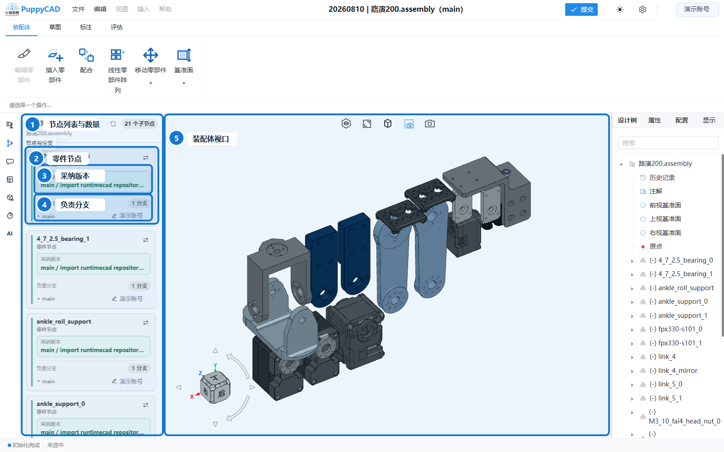Click the swap icon on ankle_support_0 card
The width and height of the screenshot is (724, 452).
point(146,405)
